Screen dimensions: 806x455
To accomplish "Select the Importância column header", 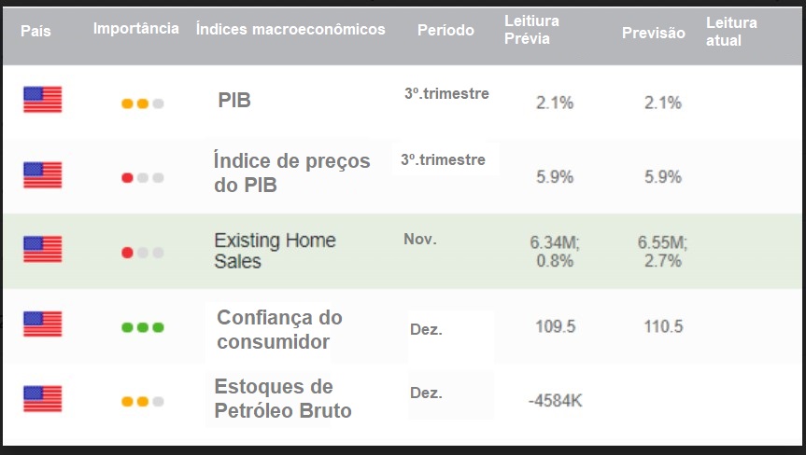I will pos(136,28).
